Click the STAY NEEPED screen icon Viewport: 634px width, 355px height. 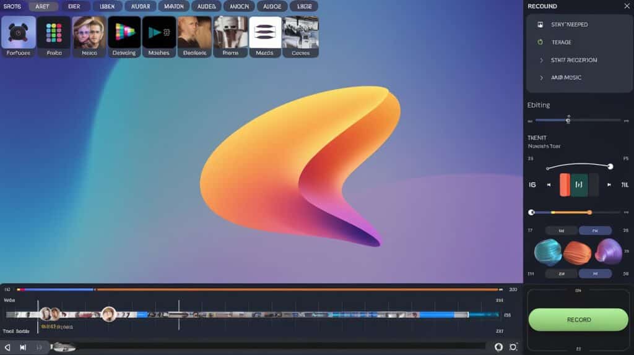(x=540, y=25)
